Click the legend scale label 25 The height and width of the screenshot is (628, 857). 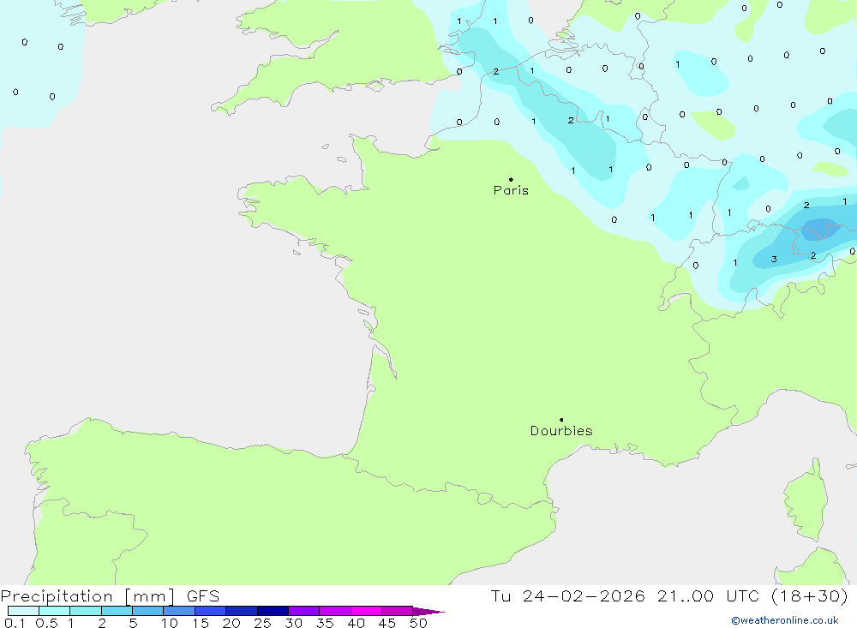262,623
